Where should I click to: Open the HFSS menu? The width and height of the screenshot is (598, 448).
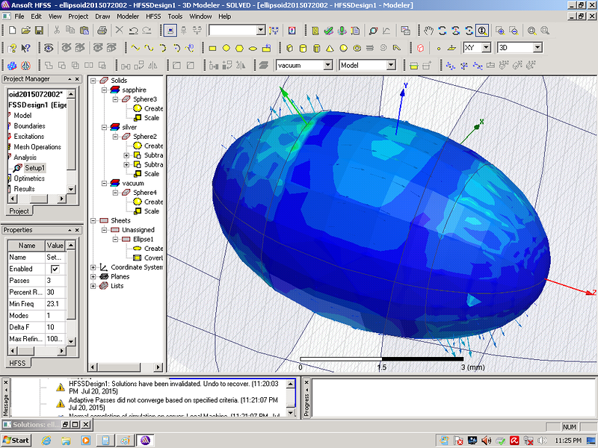coord(152,16)
